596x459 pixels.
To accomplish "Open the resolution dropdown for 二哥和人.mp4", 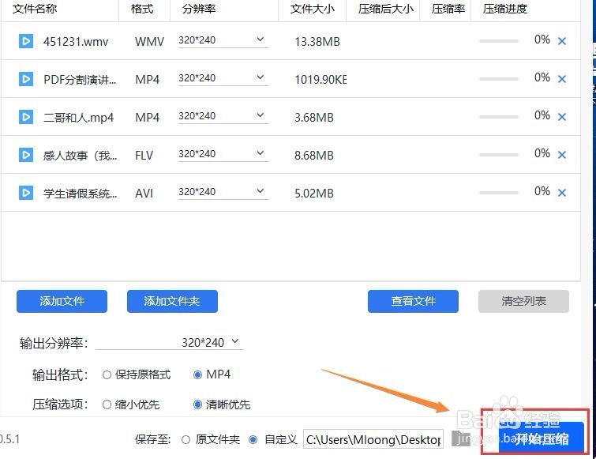I will pyautogui.click(x=223, y=116).
